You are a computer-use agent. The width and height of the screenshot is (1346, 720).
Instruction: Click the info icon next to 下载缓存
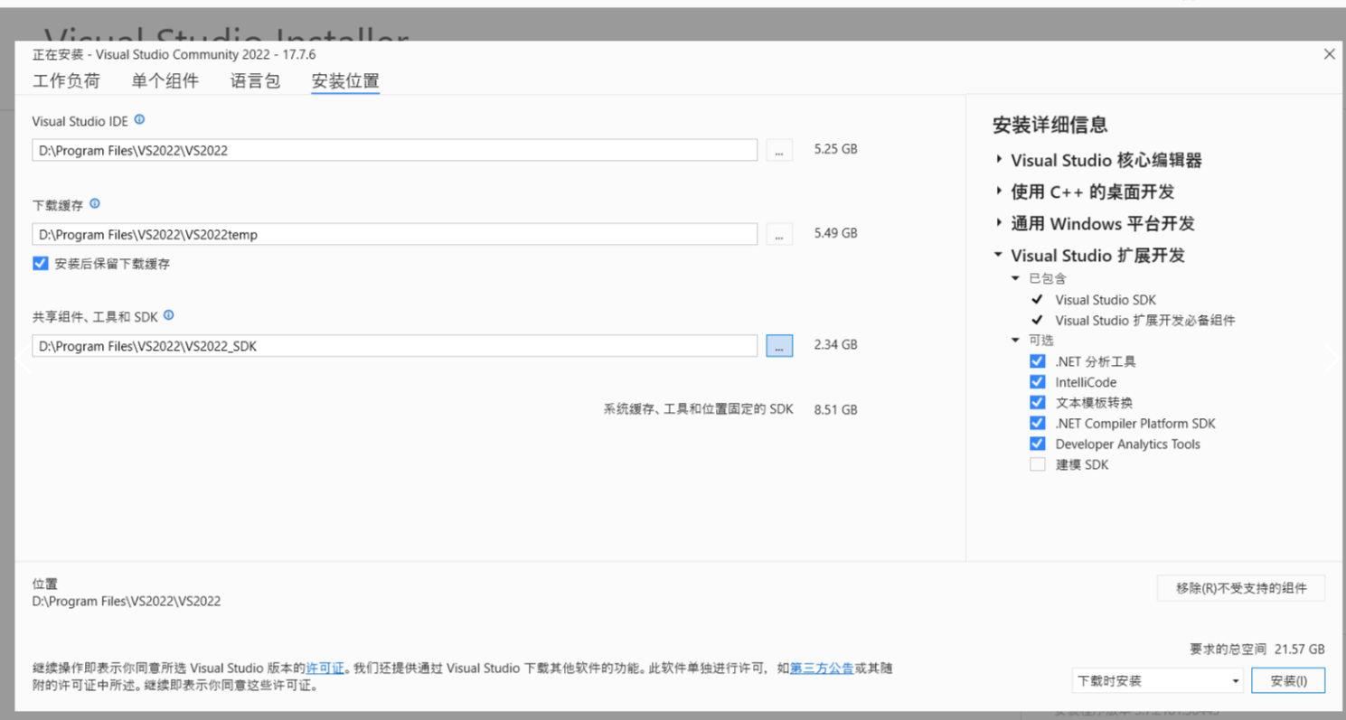(95, 204)
